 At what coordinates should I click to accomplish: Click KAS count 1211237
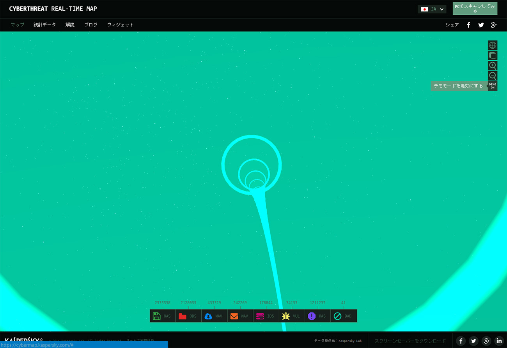tap(317, 303)
